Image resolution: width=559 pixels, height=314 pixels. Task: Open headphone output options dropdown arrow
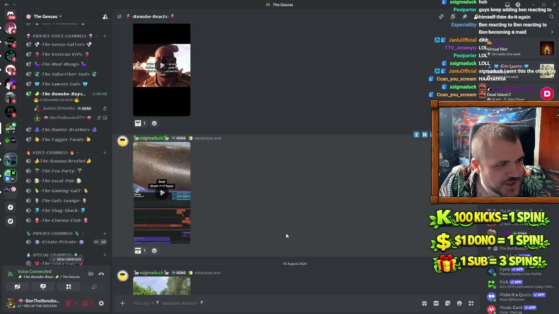pyautogui.click(x=92, y=304)
